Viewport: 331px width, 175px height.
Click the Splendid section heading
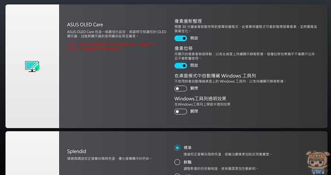(x=77, y=151)
